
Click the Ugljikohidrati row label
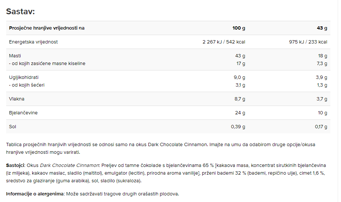(24, 77)
